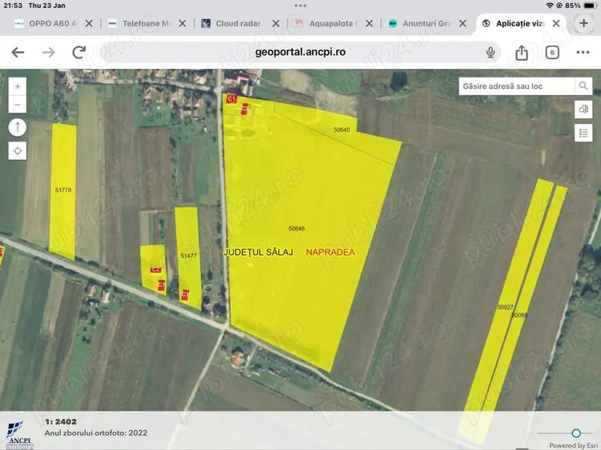Zoom in with the map plus button
The image size is (601, 450).
(x=18, y=86)
